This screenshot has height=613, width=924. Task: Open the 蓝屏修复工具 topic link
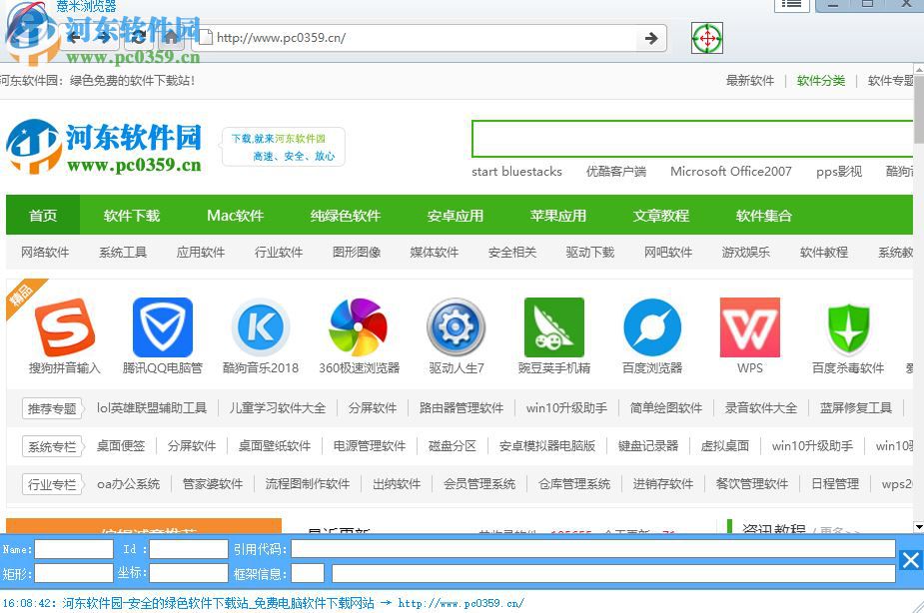coord(856,408)
